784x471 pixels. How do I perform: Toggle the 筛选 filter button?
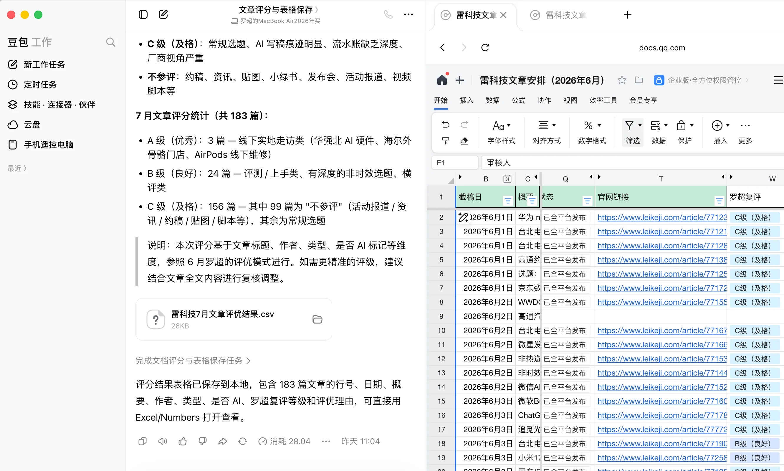(633, 132)
